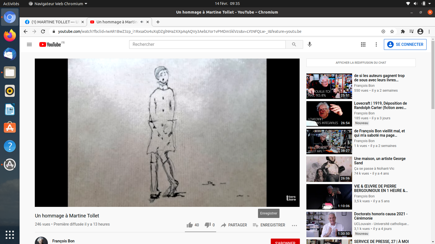Reload the current page
The height and width of the screenshot is (244, 435).
(x=43, y=31)
